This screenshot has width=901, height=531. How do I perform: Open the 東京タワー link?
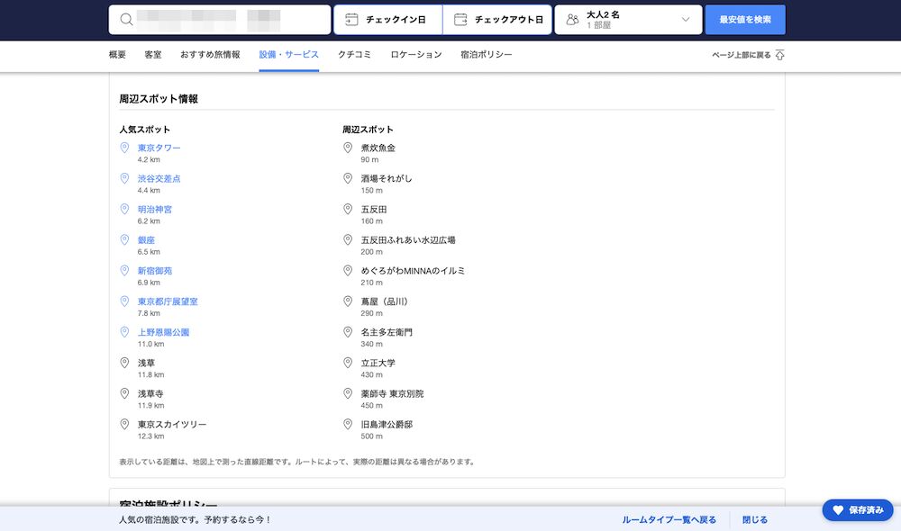[159, 148]
